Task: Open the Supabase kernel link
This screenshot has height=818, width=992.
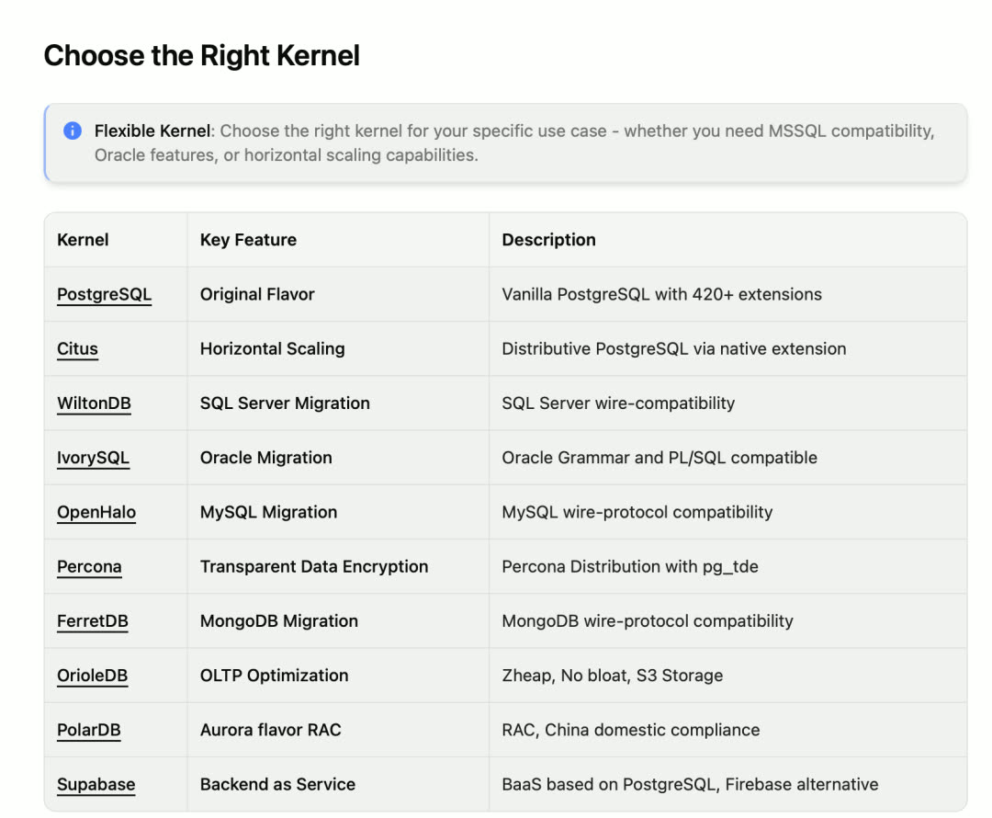Action: [x=96, y=784]
